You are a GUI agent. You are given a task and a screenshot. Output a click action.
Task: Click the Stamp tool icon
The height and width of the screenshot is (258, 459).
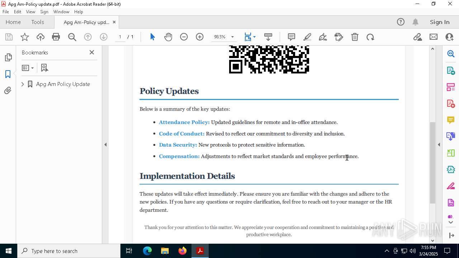tap(339, 37)
